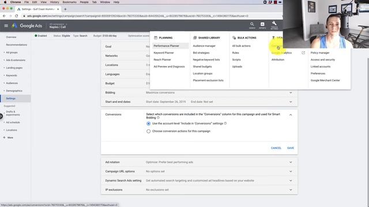Click the Planning calendar icon
Image resolution: width=369 pixels, height=207 pixels.
pyautogui.click(x=156, y=37)
